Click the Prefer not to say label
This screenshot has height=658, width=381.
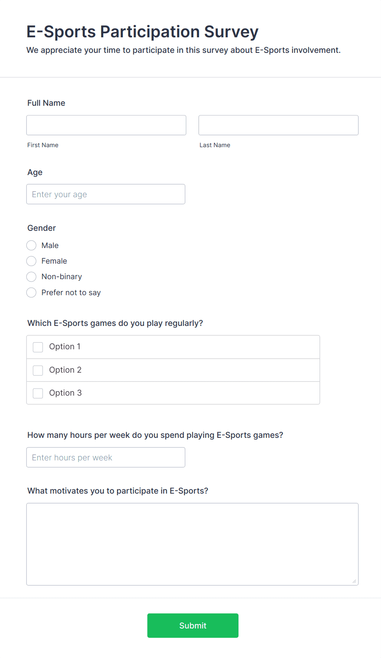point(71,293)
